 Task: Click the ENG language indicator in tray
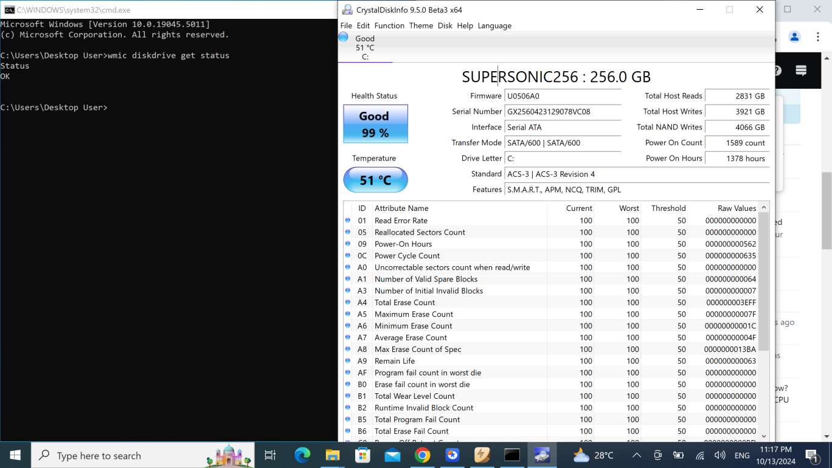(742, 455)
